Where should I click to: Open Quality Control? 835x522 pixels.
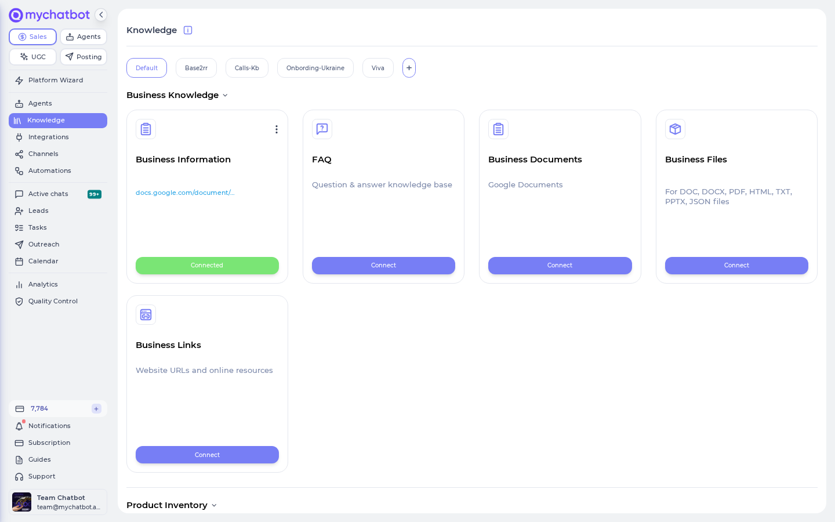click(x=58, y=302)
